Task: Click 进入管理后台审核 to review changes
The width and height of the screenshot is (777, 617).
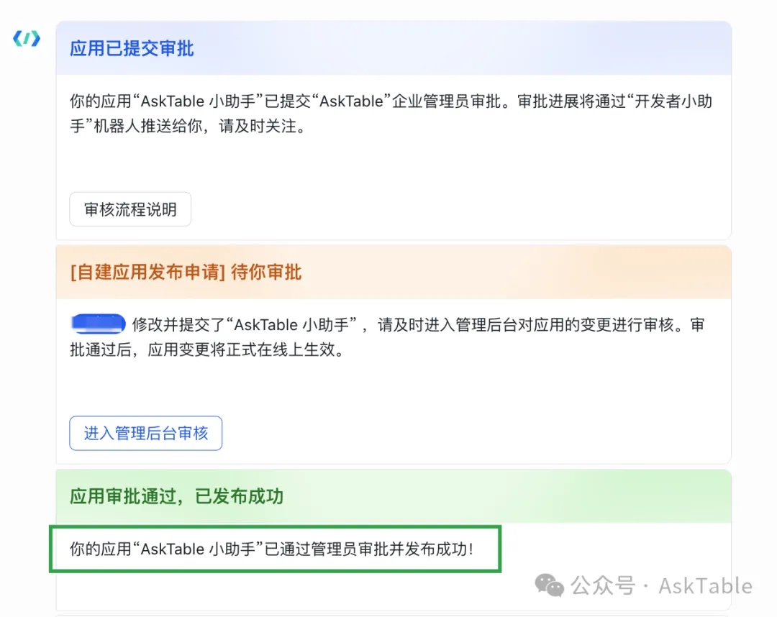Action: click(x=145, y=433)
